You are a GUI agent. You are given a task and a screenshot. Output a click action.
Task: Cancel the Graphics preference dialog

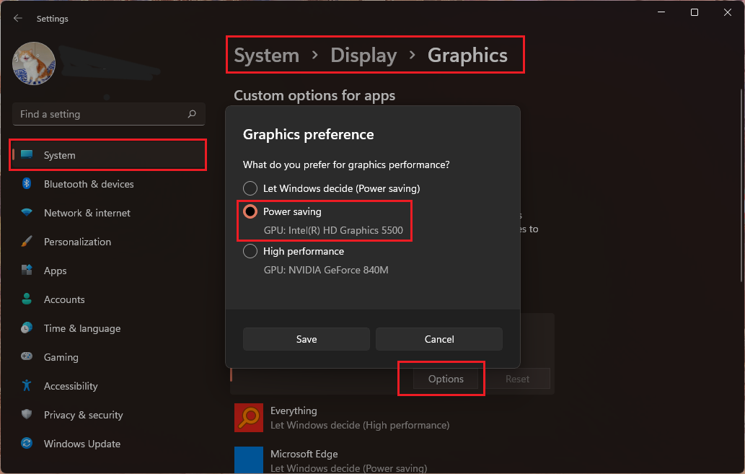point(439,339)
